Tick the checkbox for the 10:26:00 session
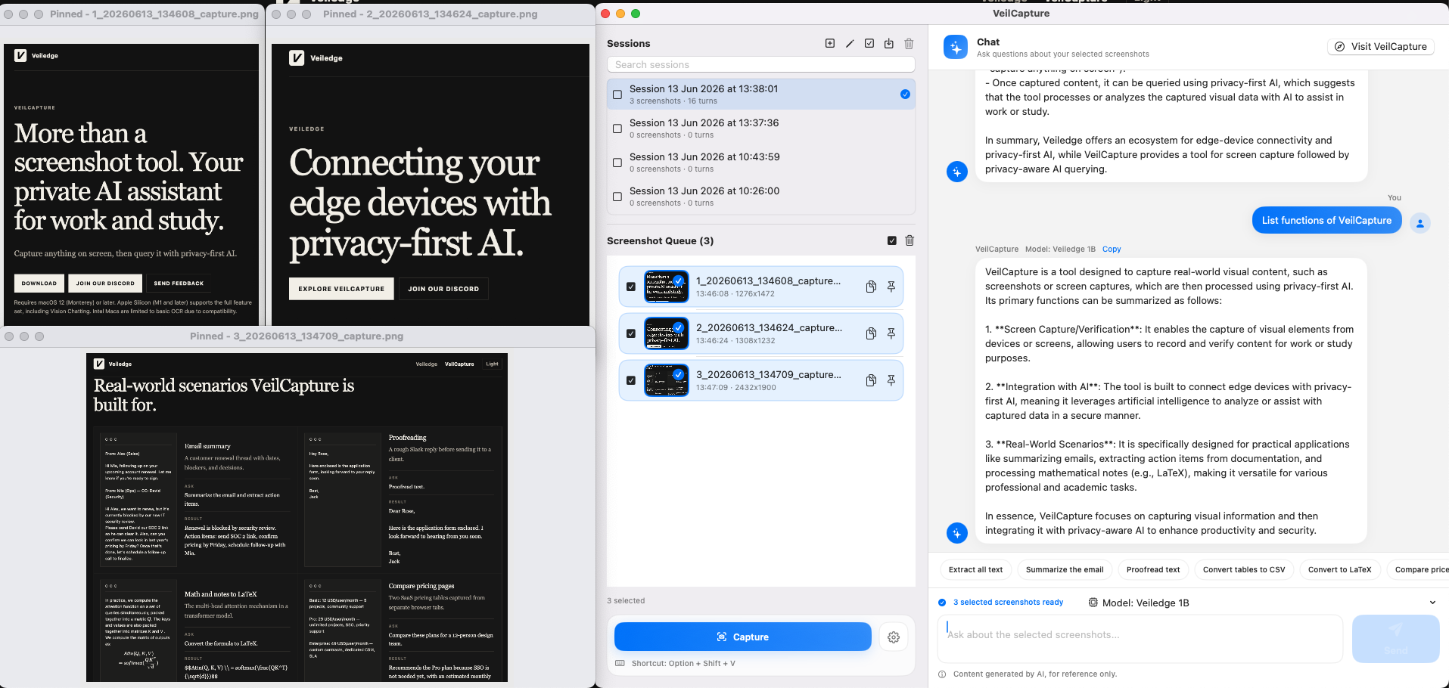 [617, 197]
